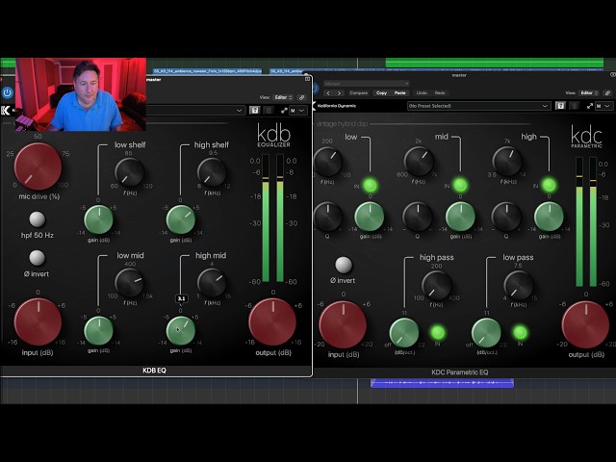Open View Editor selector in KDC window

point(589,93)
